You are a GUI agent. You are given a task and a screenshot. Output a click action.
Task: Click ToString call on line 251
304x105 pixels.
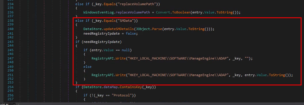point(277,75)
